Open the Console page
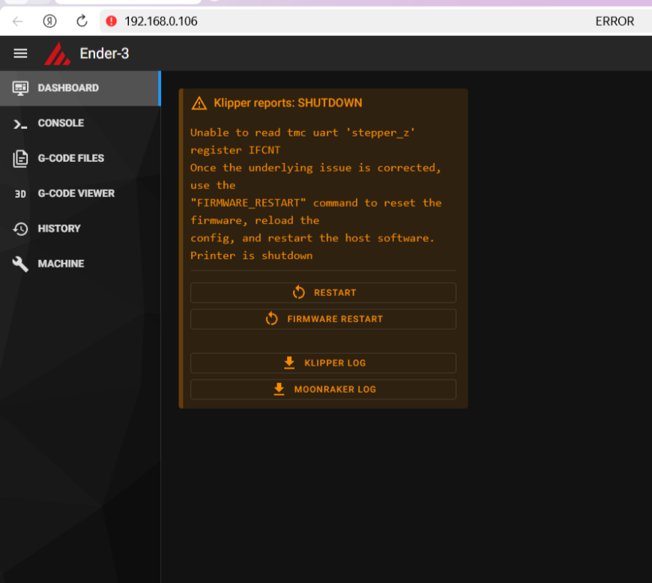 click(x=80, y=124)
